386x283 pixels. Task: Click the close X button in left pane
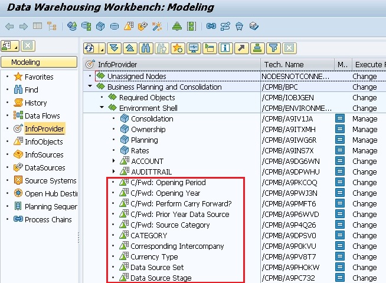click(28, 46)
